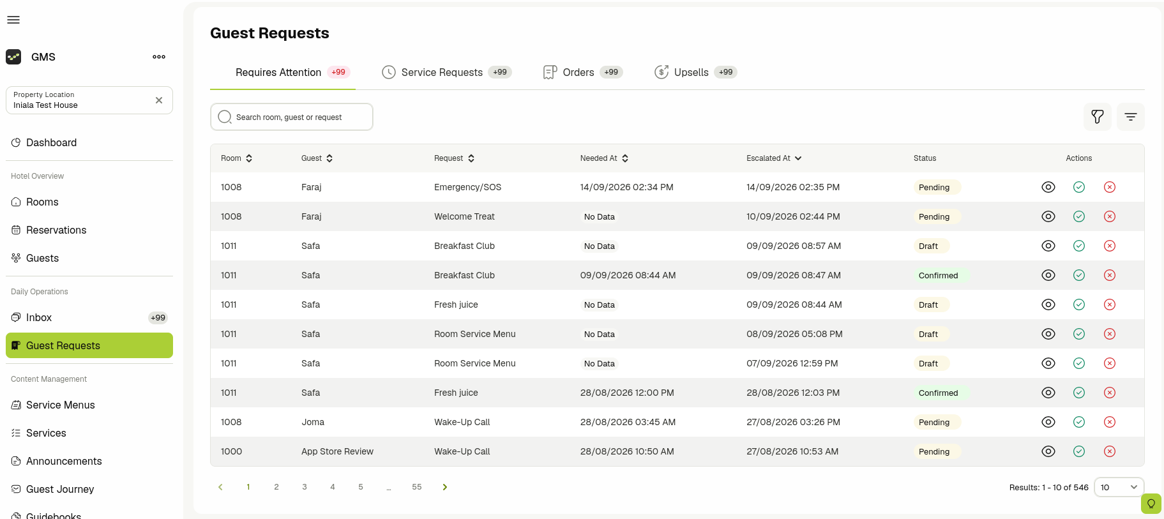Approve the Welcome Treat request
Screen dimensions: 1164x519
[1079, 216]
